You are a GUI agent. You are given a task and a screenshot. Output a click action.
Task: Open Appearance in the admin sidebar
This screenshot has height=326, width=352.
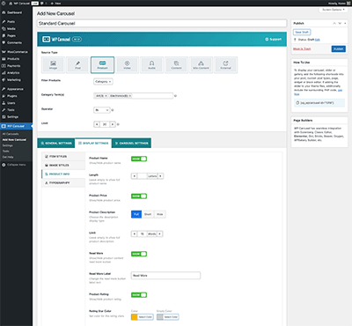tap(16, 89)
